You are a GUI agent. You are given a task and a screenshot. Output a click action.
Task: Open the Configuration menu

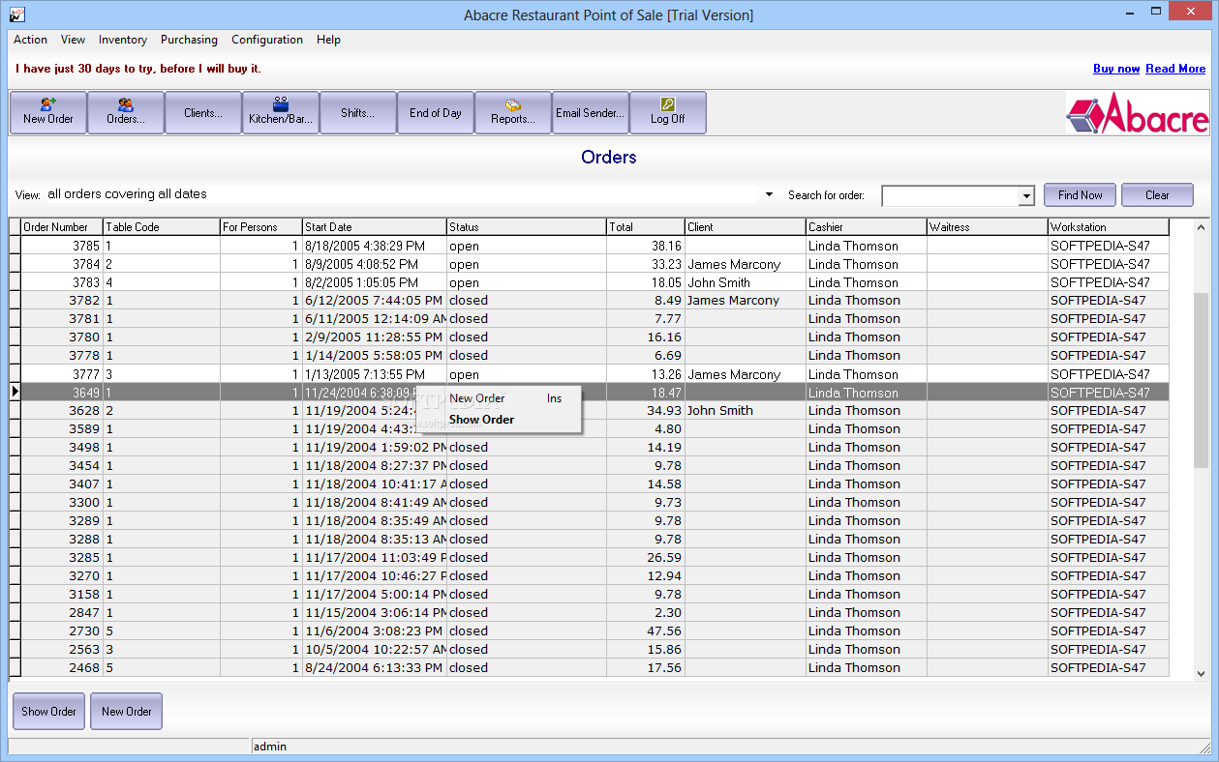[267, 40]
